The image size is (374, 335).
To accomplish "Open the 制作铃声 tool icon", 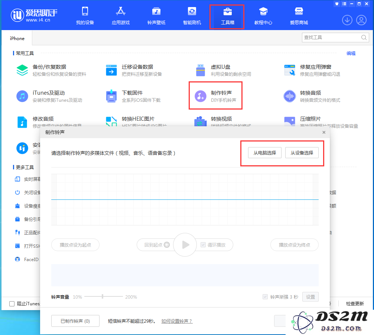I will coord(200,96).
